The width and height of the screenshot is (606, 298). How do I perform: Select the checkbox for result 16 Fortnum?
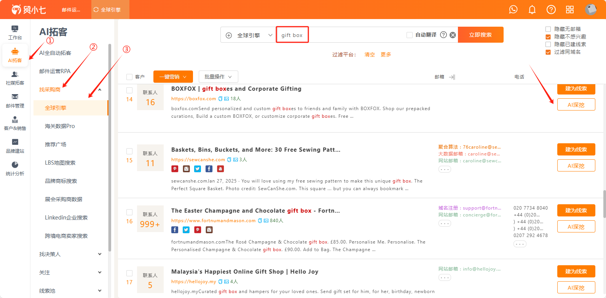pos(129,212)
